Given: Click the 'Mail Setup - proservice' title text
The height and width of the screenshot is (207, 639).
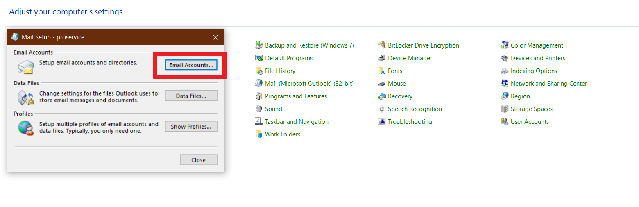Looking at the screenshot, I should pos(53,37).
